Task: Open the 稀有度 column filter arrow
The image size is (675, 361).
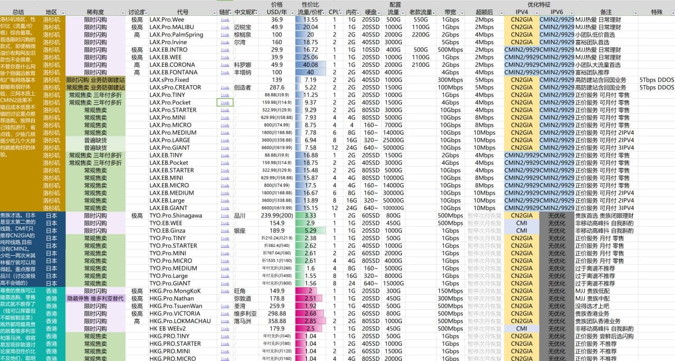Action: pyautogui.click(x=122, y=12)
